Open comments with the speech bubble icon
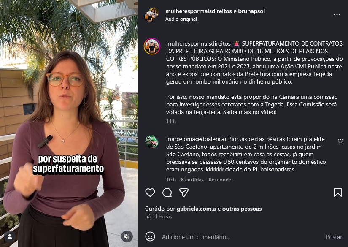 coord(167,193)
